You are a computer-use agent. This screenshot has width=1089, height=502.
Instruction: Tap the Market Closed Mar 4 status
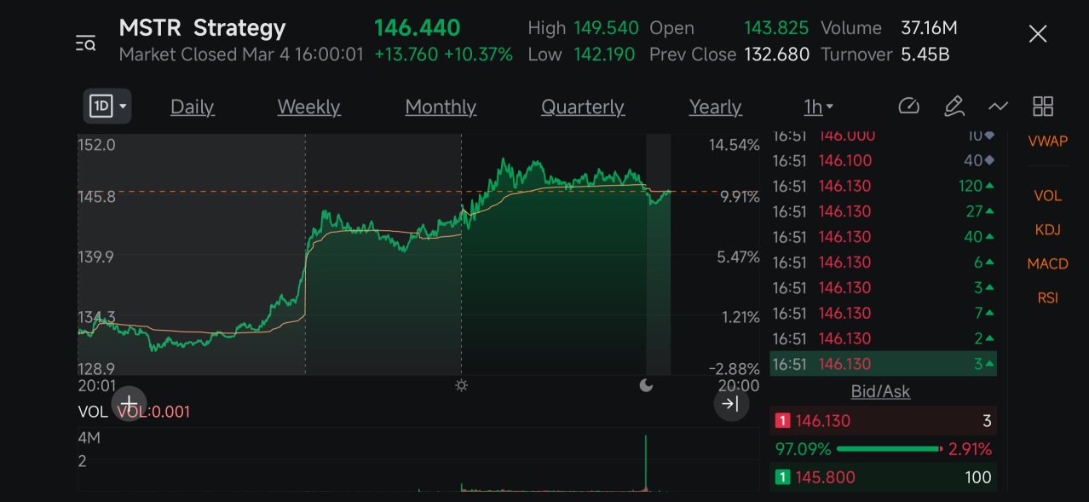coord(241,55)
